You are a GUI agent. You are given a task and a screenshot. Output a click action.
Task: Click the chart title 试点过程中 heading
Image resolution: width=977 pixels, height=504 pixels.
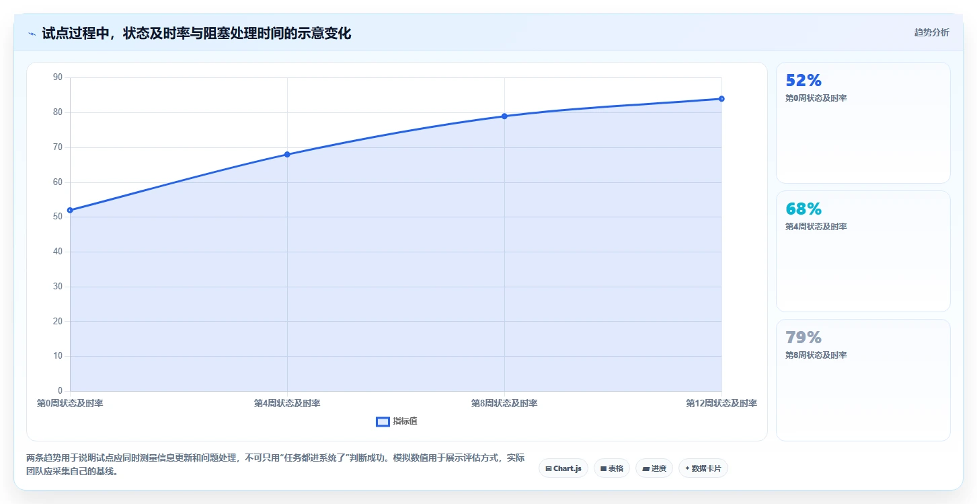coord(196,33)
